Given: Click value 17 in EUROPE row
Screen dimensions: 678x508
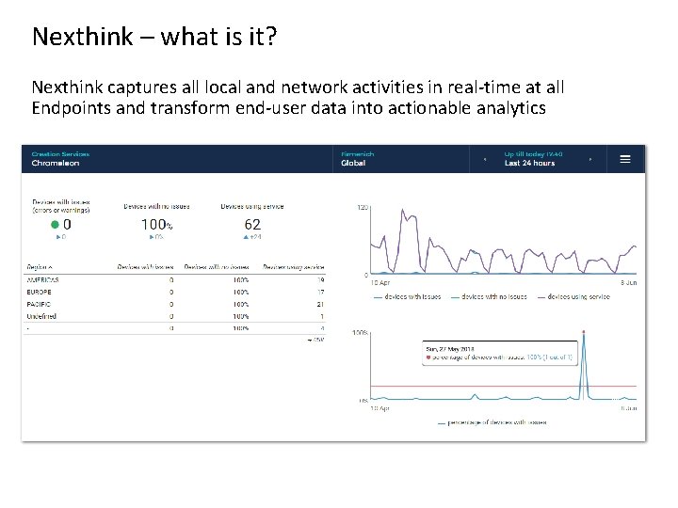Looking at the screenshot, I should 320,292.
